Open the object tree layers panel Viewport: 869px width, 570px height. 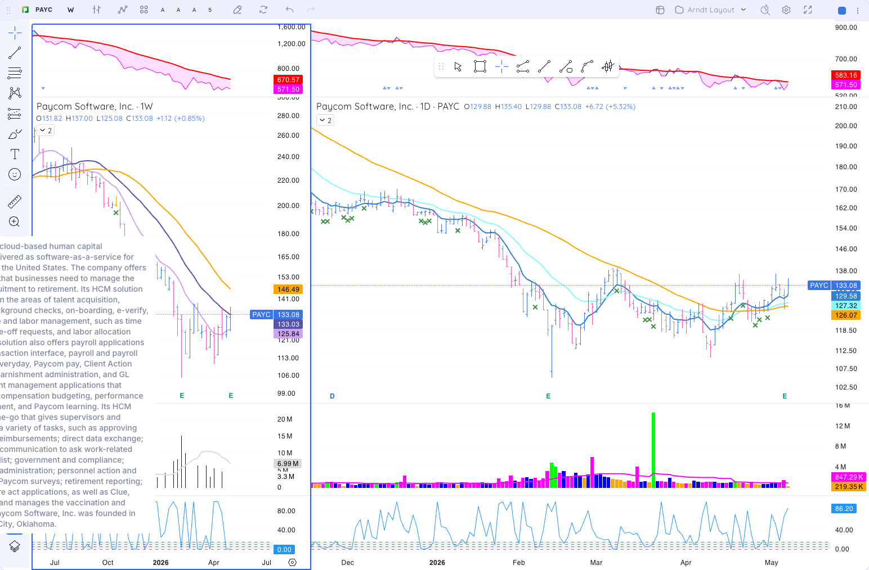(x=15, y=546)
